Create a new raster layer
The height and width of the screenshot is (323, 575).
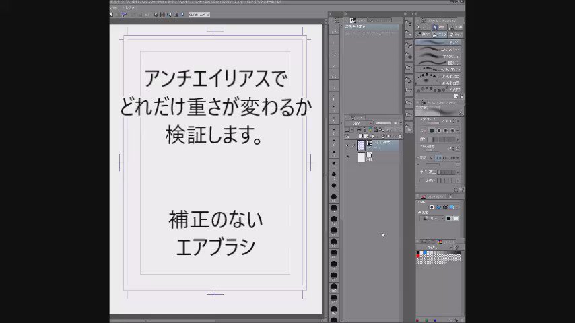point(360,136)
